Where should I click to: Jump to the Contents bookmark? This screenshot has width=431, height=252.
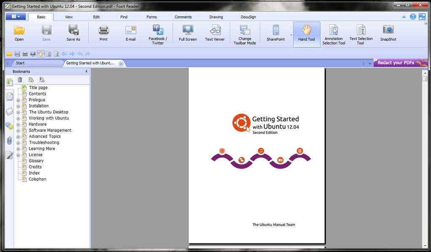point(37,94)
